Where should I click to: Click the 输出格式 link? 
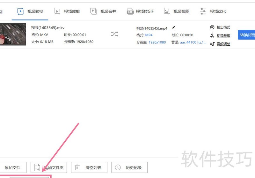coord(223,27)
